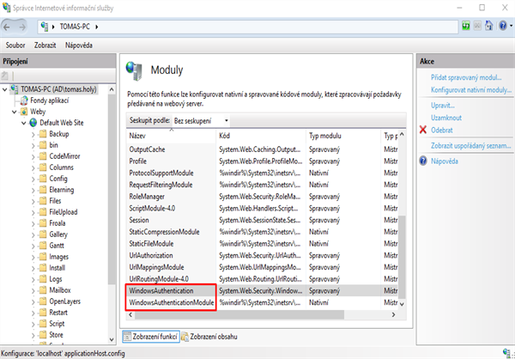515x359 pixels.
Task: Sort by the Typ modulu column header
Action: coord(342,136)
